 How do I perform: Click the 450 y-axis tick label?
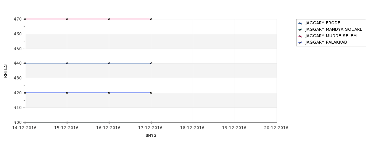pos(17,49)
